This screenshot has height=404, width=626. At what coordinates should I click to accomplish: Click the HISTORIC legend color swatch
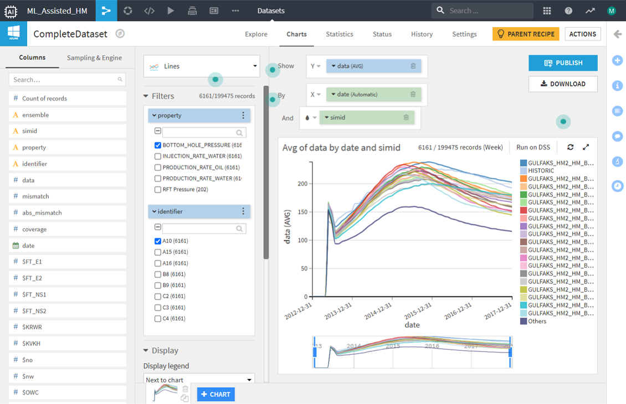[524, 171]
